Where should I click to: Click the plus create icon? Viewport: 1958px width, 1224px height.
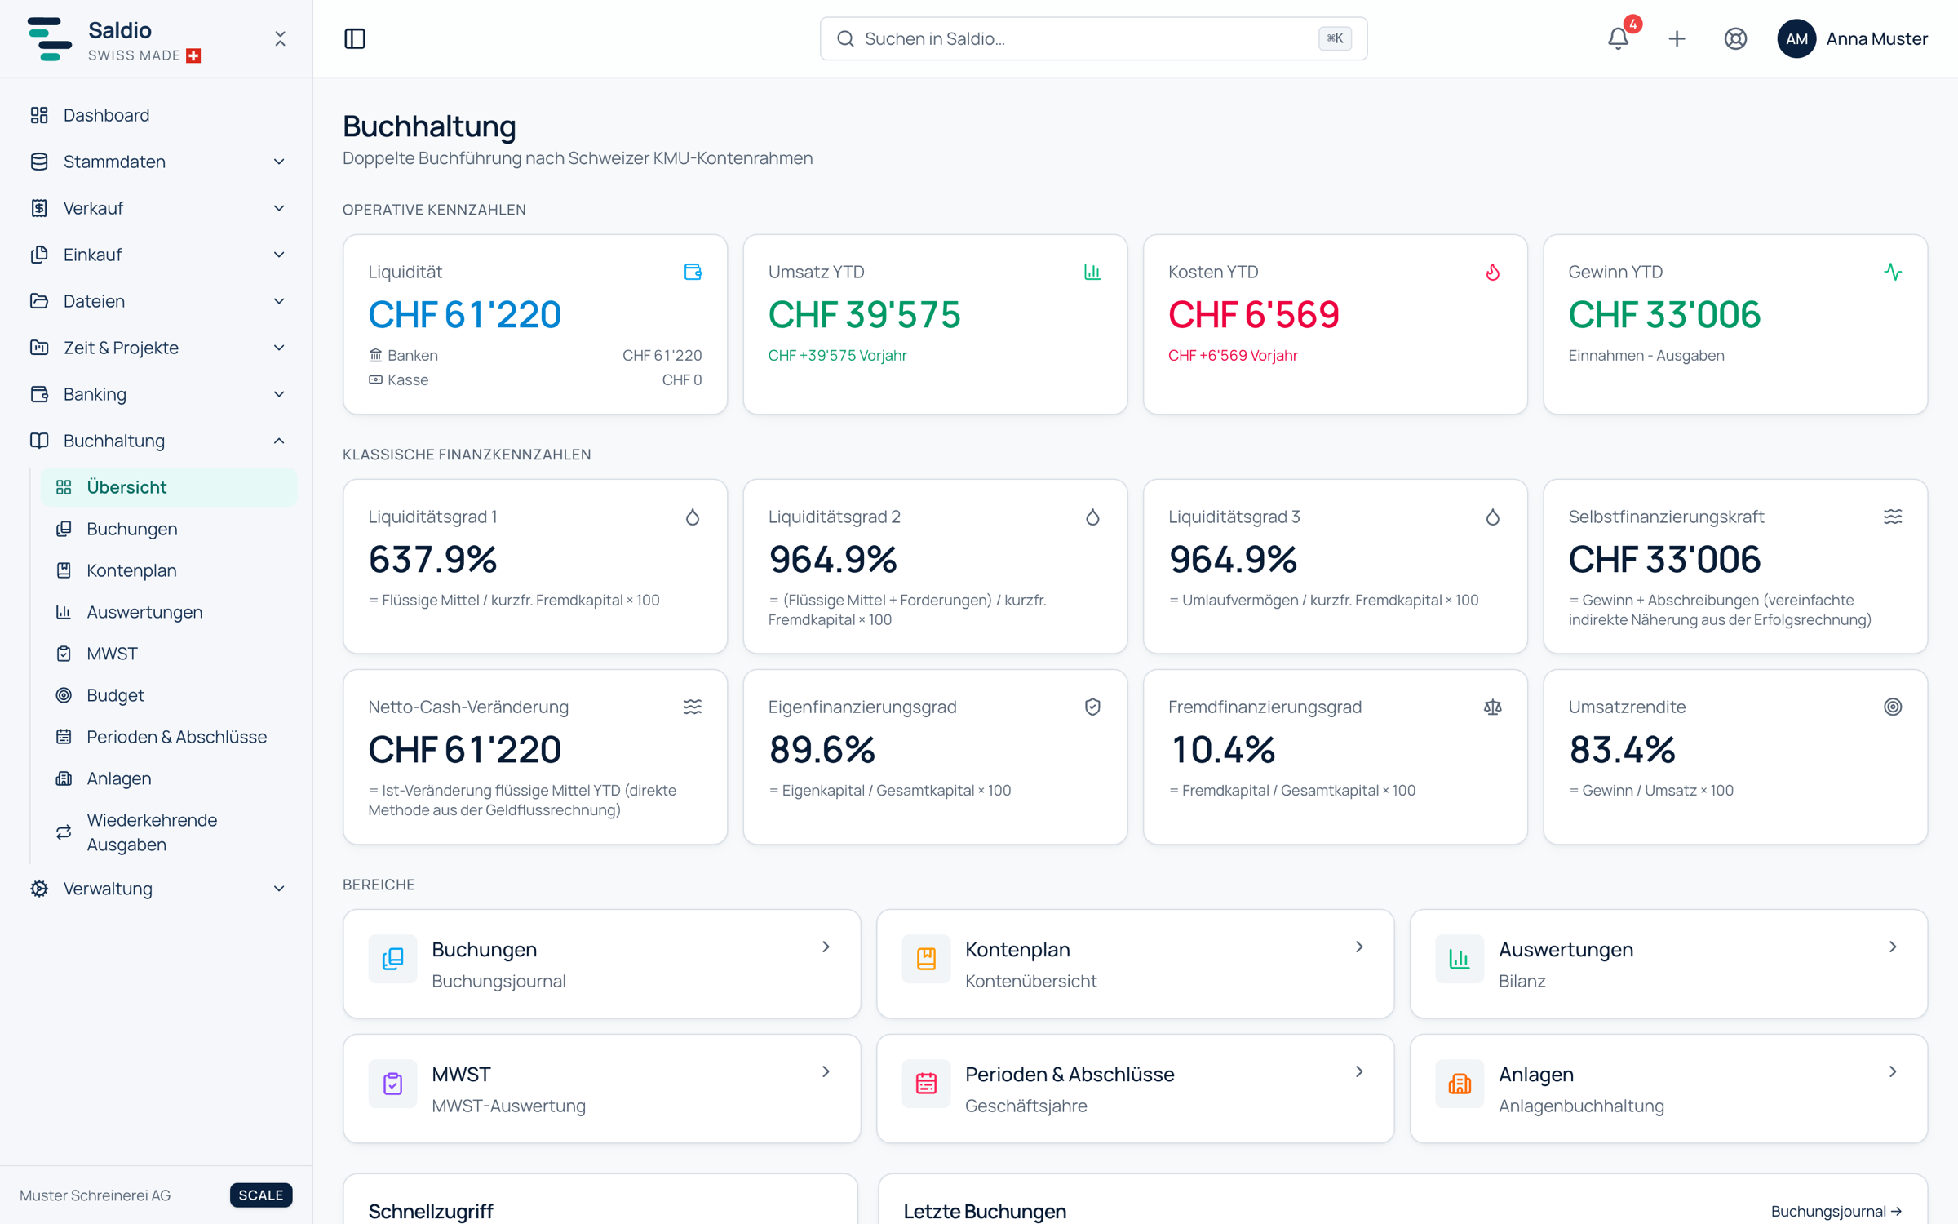[x=1677, y=38]
